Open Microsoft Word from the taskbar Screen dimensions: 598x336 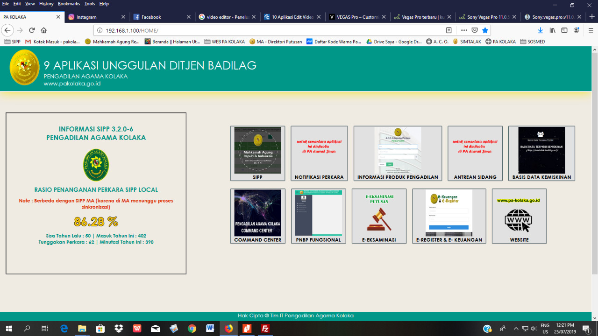point(210,328)
